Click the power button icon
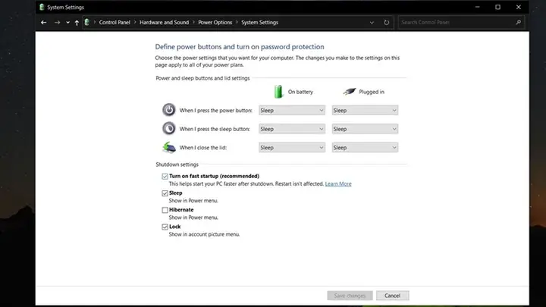The width and height of the screenshot is (546, 307). tap(169, 110)
